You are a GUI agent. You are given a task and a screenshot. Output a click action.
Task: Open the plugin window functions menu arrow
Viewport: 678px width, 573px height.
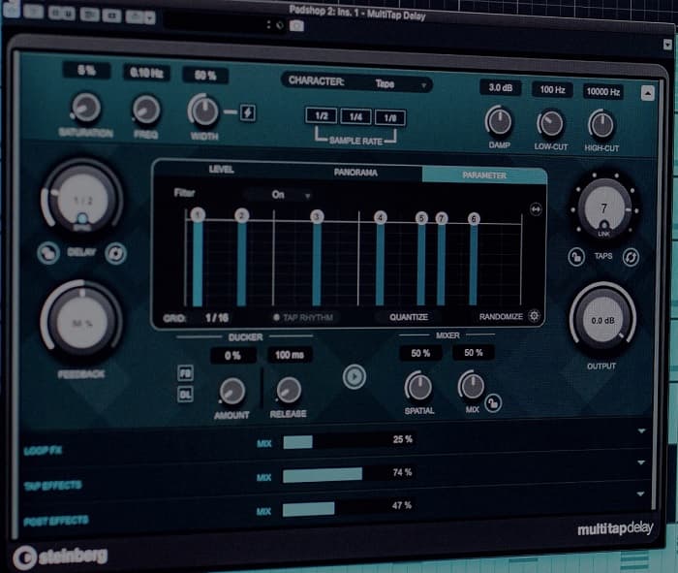click(667, 45)
